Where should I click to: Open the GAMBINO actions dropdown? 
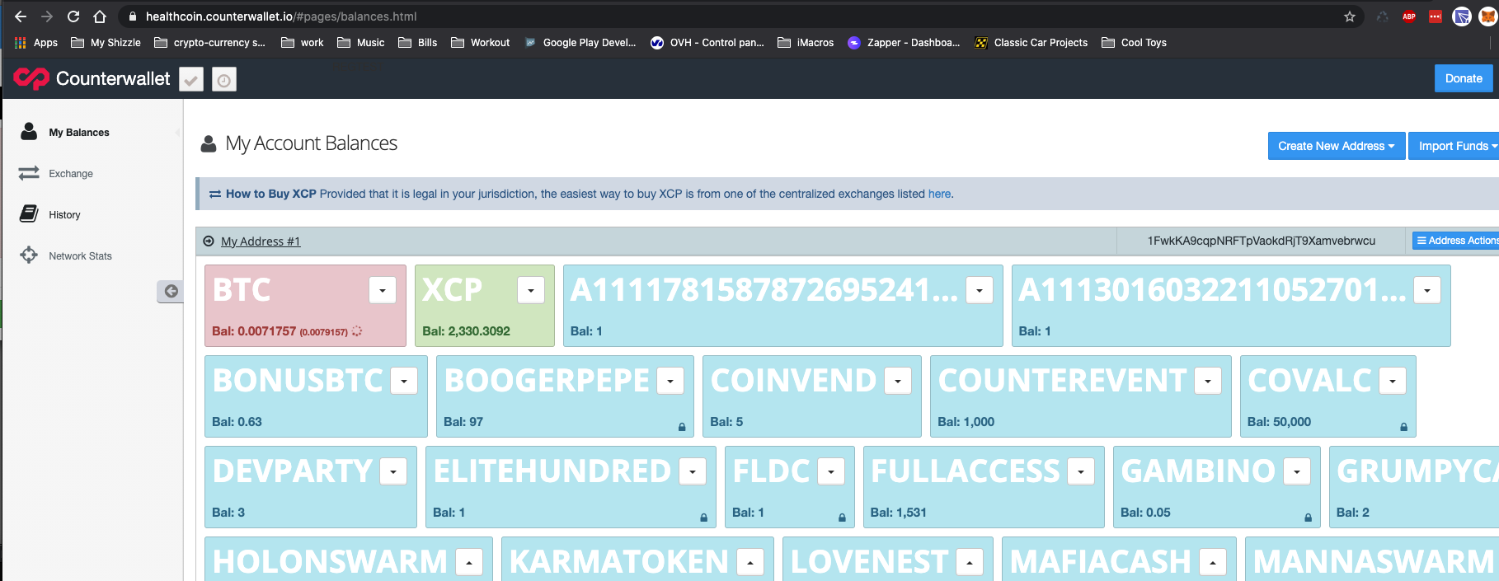(1297, 471)
